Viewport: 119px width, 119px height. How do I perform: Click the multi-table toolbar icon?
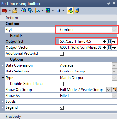(x=31, y=11)
